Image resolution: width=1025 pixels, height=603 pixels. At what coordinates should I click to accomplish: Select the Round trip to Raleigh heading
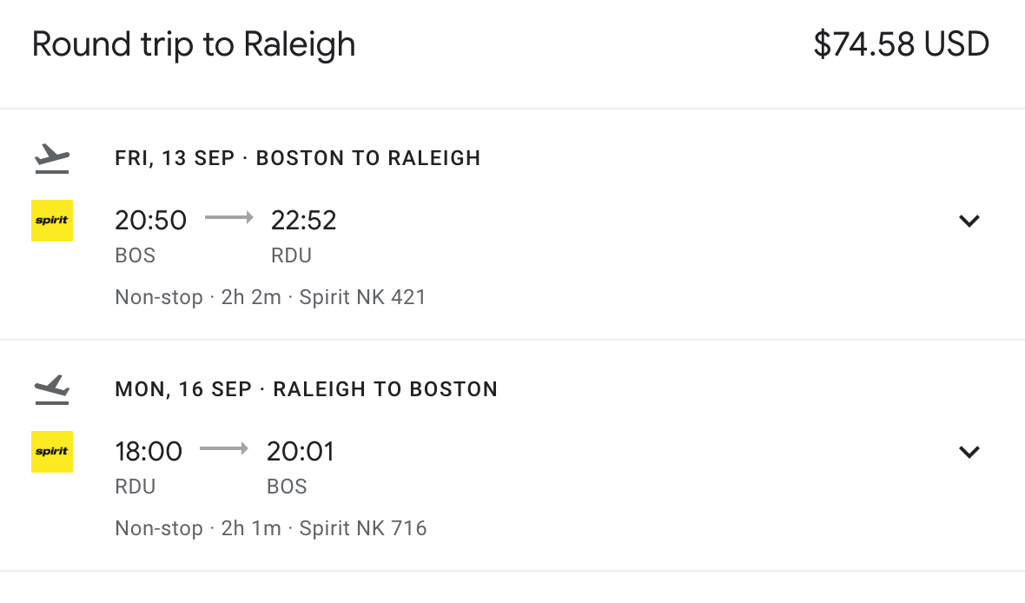point(194,45)
